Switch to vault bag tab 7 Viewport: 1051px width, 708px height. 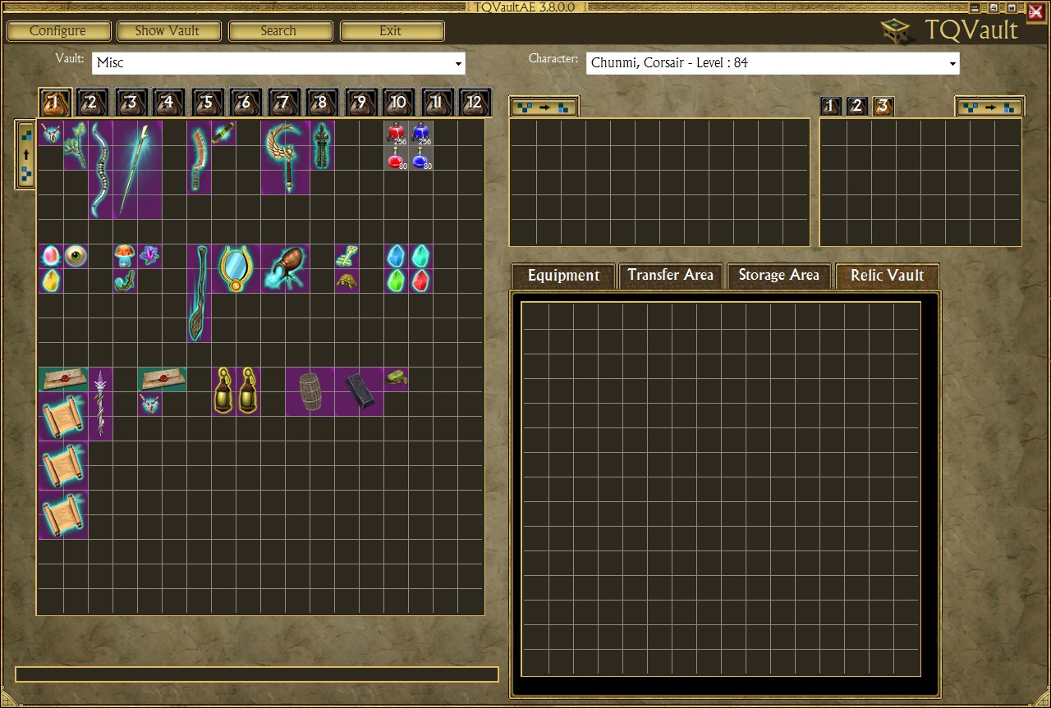(284, 103)
